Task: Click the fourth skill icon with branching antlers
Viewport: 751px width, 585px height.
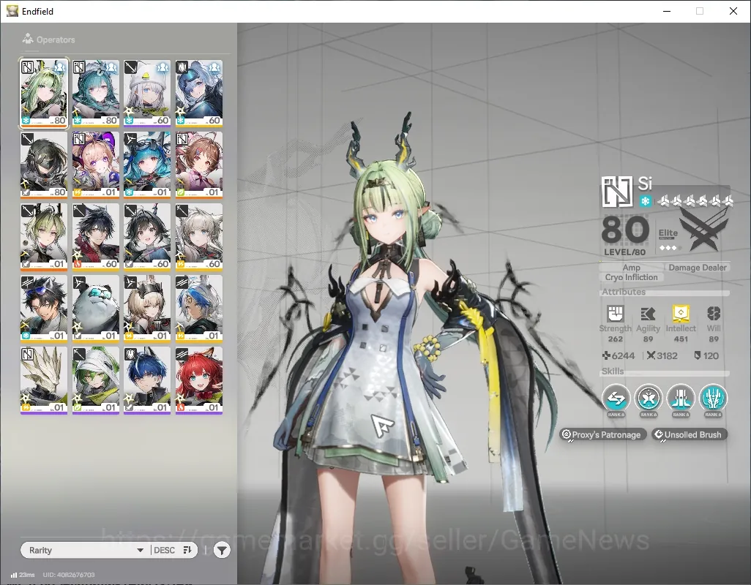Action: point(713,398)
